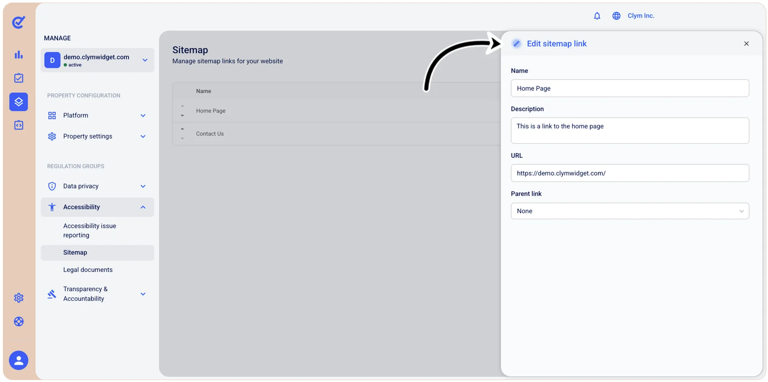Click the Description text area

click(630, 131)
